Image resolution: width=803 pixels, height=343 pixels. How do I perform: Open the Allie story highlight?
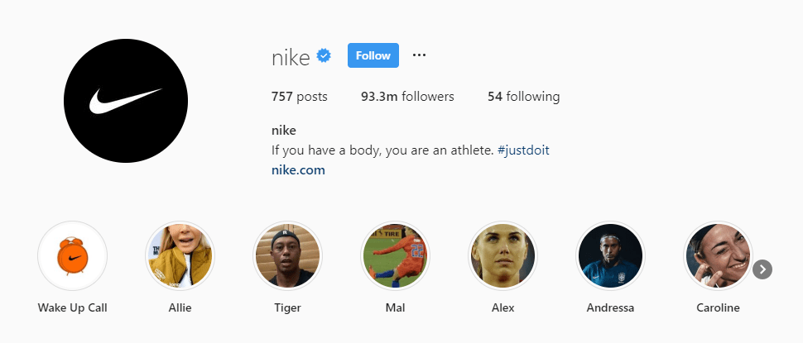pos(180,256)
